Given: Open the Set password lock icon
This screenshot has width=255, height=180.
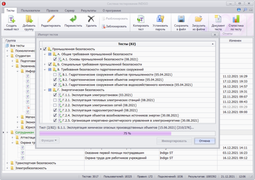Looking at the screenshot, I should [x=160, y=19].
